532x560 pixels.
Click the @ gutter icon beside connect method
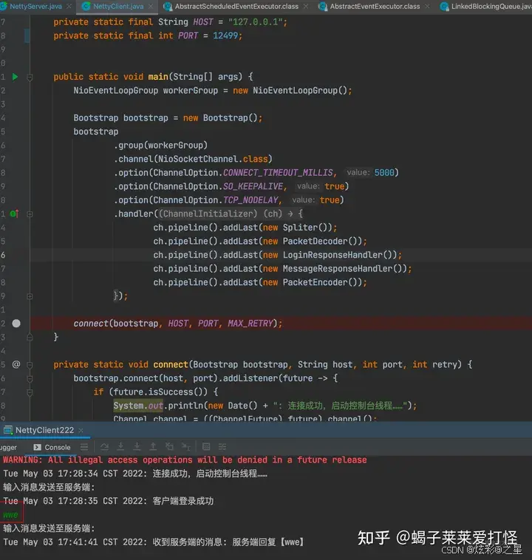click(16, 364)
